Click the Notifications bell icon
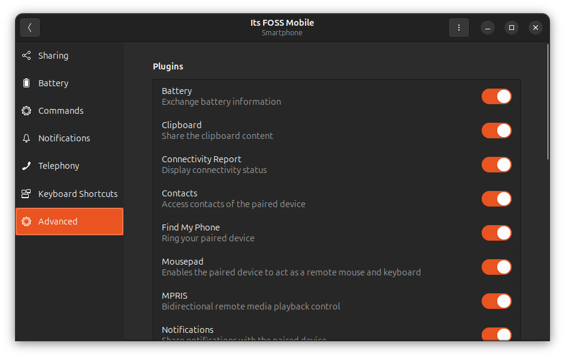The height and width of the screenshot is (358, 565). 26,138
